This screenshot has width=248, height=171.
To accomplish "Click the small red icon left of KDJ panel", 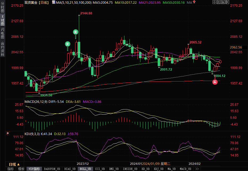I will coord(7,133).
